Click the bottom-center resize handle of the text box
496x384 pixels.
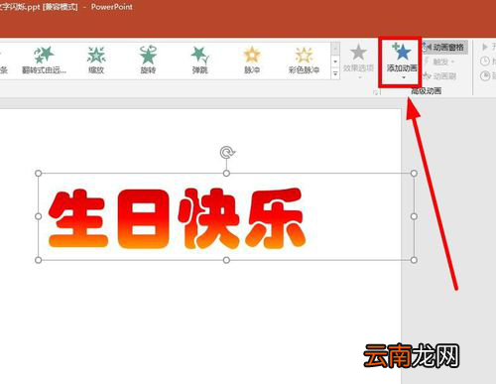(226, 260)
